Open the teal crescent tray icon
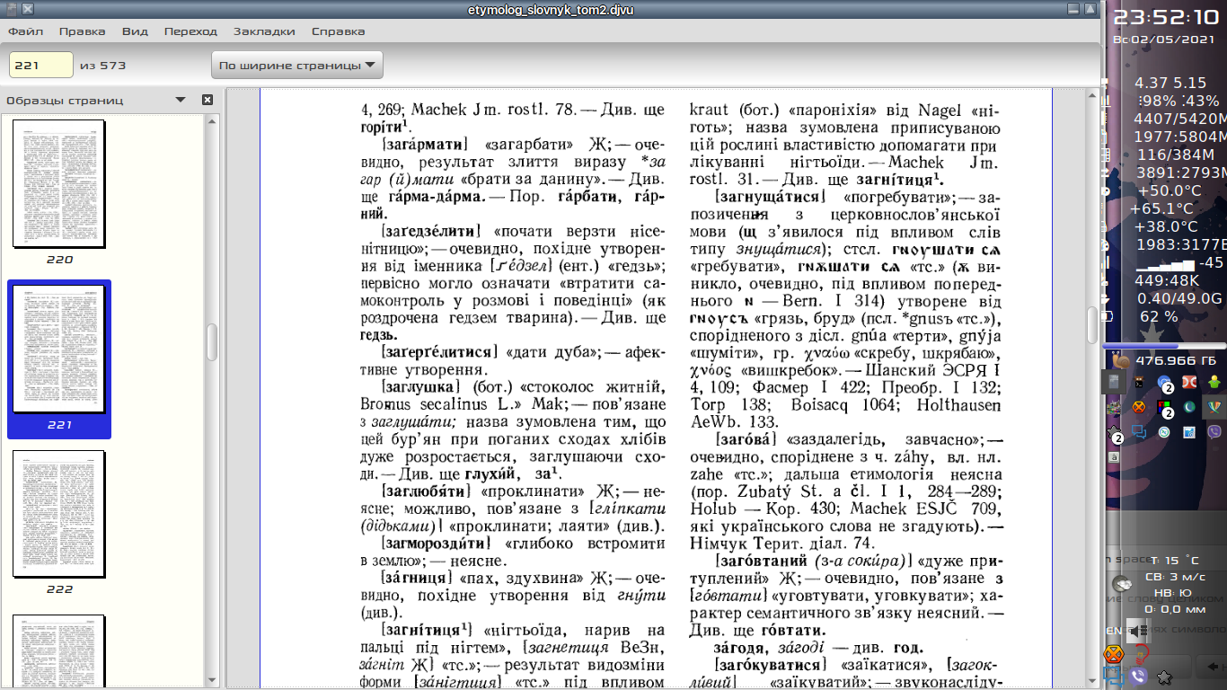Viewport: 1227px width, 690px height. tap(1188, 407)
